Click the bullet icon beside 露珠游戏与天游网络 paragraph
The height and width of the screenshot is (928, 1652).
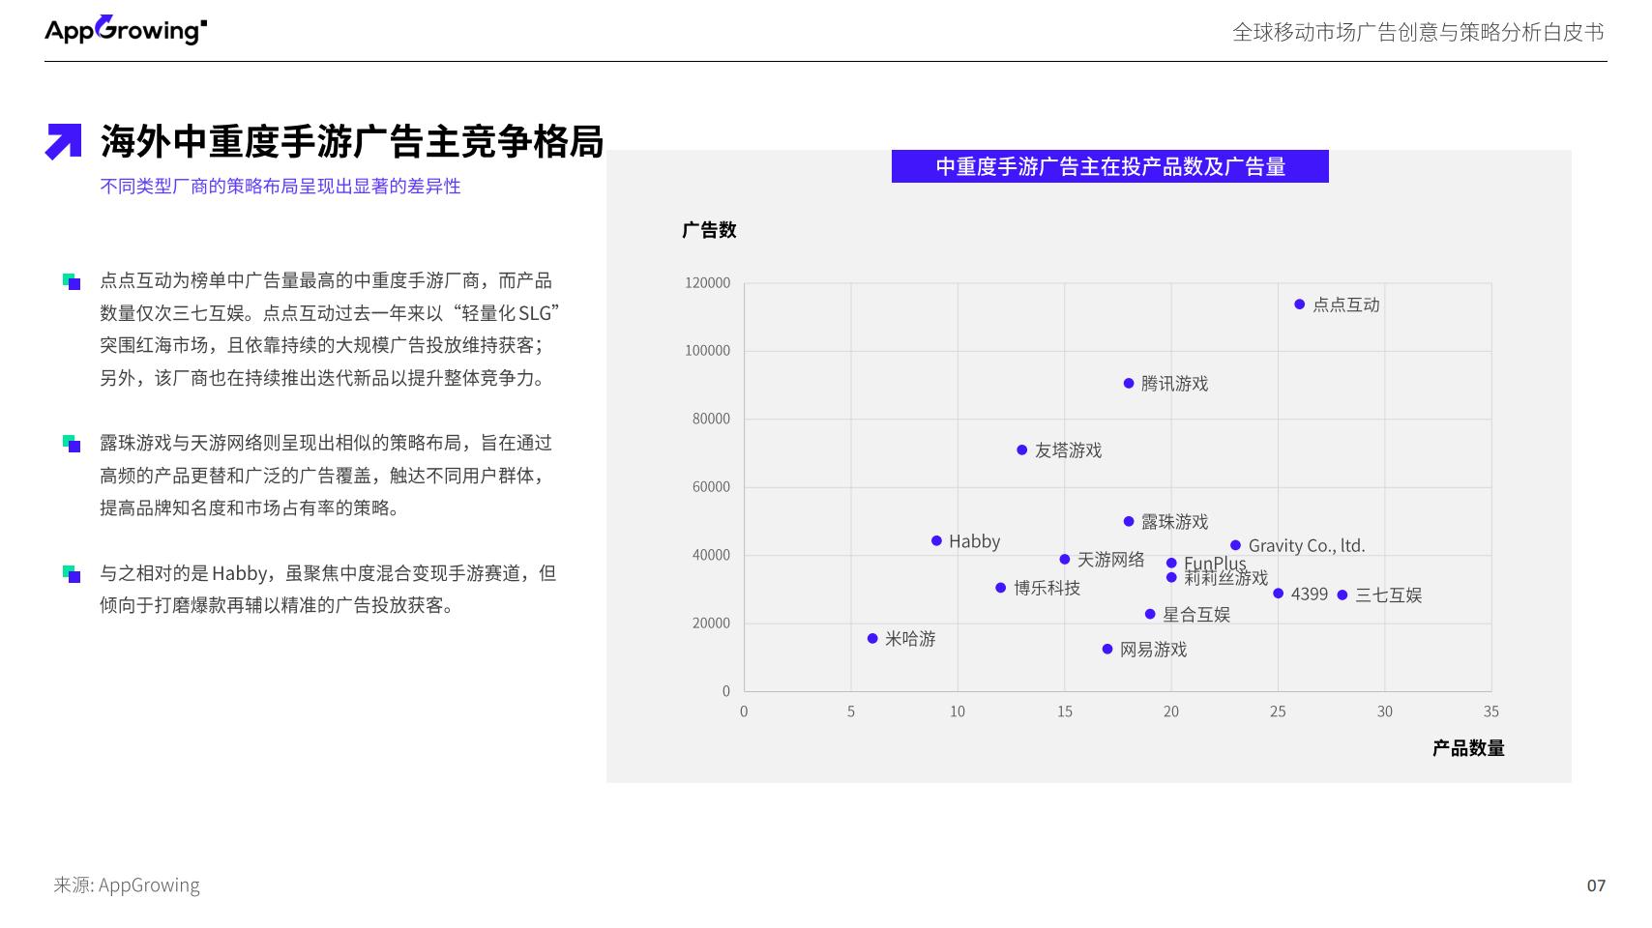tap(72, 444)
